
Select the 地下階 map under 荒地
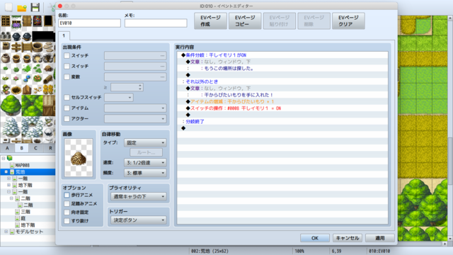[25, 185]
